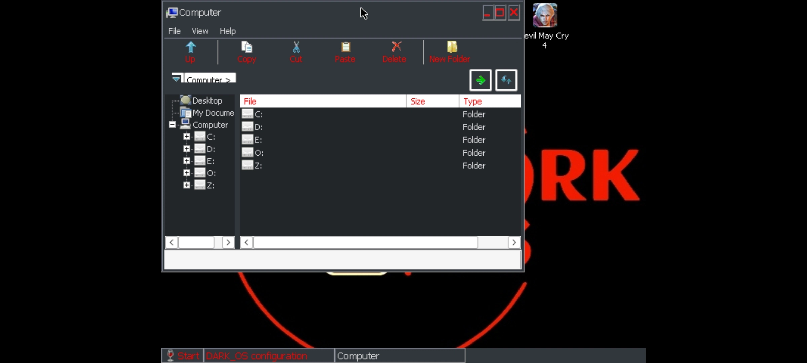Image resolution: width=807 pixels, height=363 pixels.
Task: Delete the selected item
Action: pyautogui.click(x=394, y=52)
